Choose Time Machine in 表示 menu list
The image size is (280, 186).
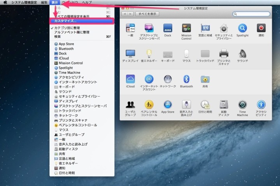pyautogui.click(x=82, y=73)
